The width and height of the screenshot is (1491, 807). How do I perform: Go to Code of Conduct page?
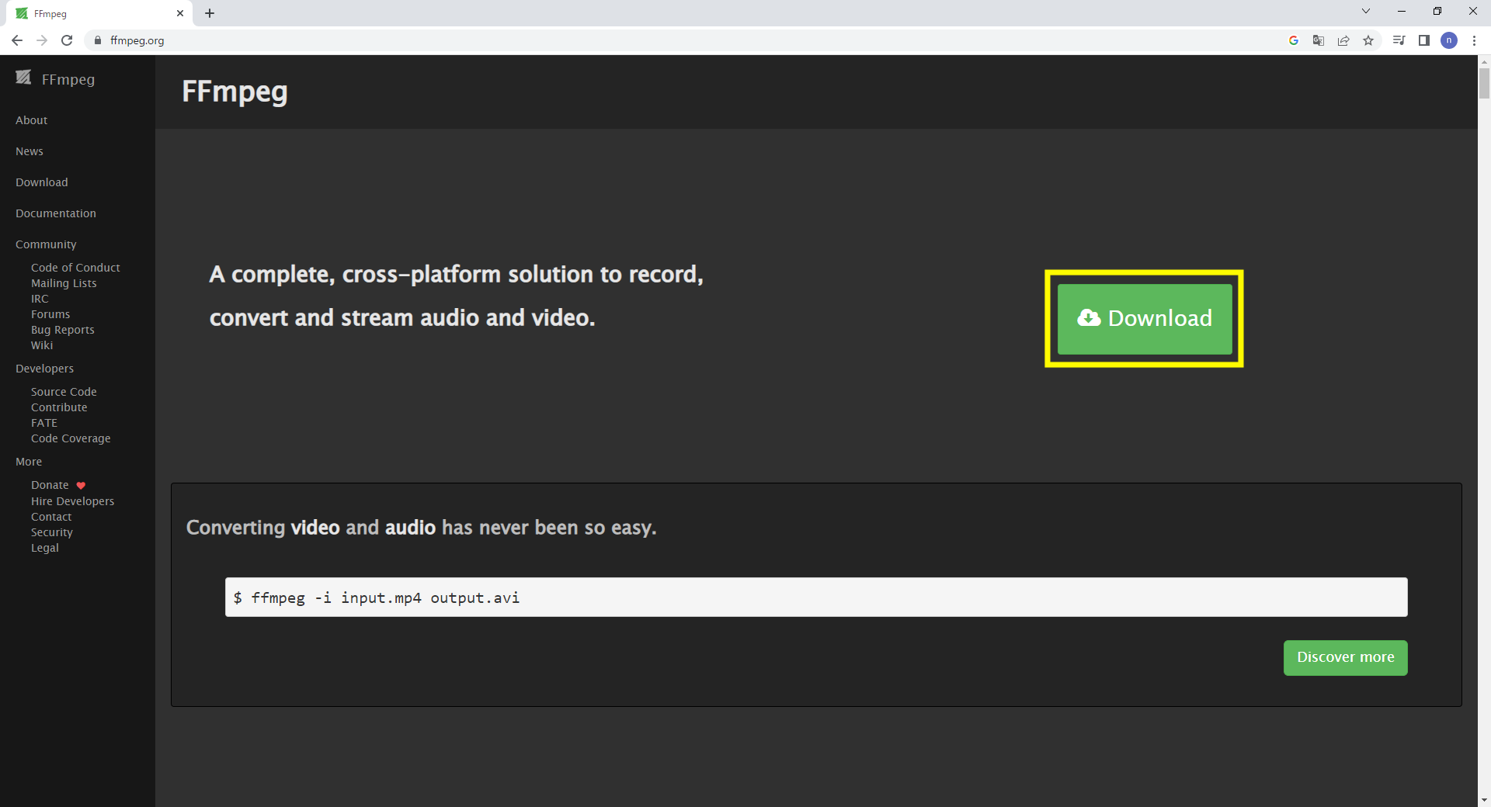click(x=75, y=268)
